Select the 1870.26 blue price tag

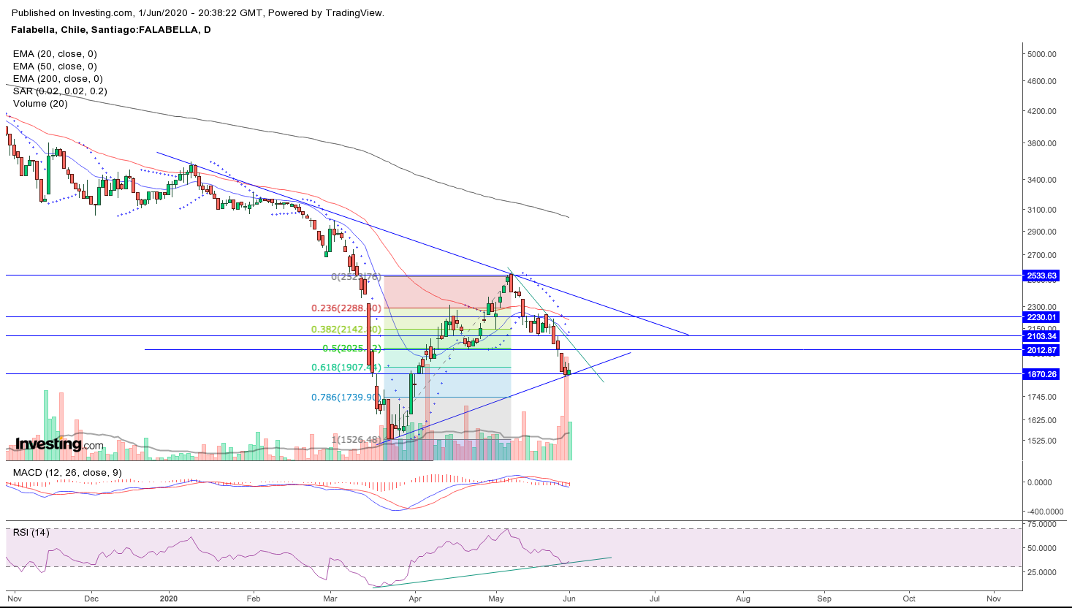[x=1042, y=374]
